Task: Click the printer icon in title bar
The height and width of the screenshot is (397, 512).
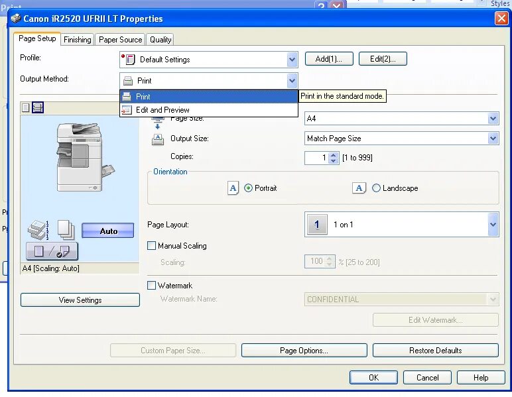Action: (16, 19)
